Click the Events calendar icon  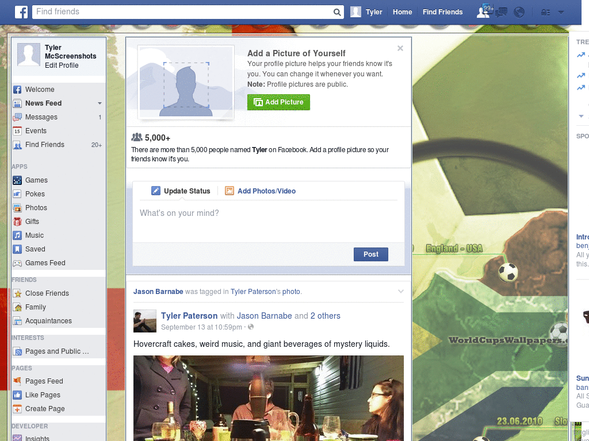point(17,131)
